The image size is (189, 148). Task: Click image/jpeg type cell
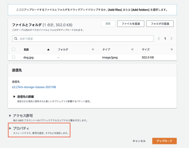[x=110, y=57]
